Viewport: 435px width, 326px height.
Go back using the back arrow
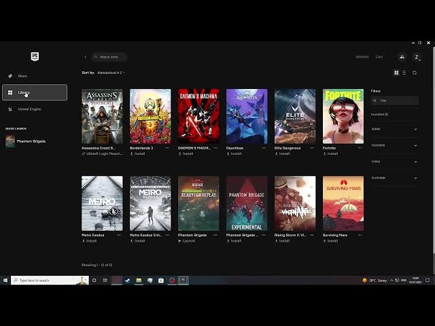[86, 57]
